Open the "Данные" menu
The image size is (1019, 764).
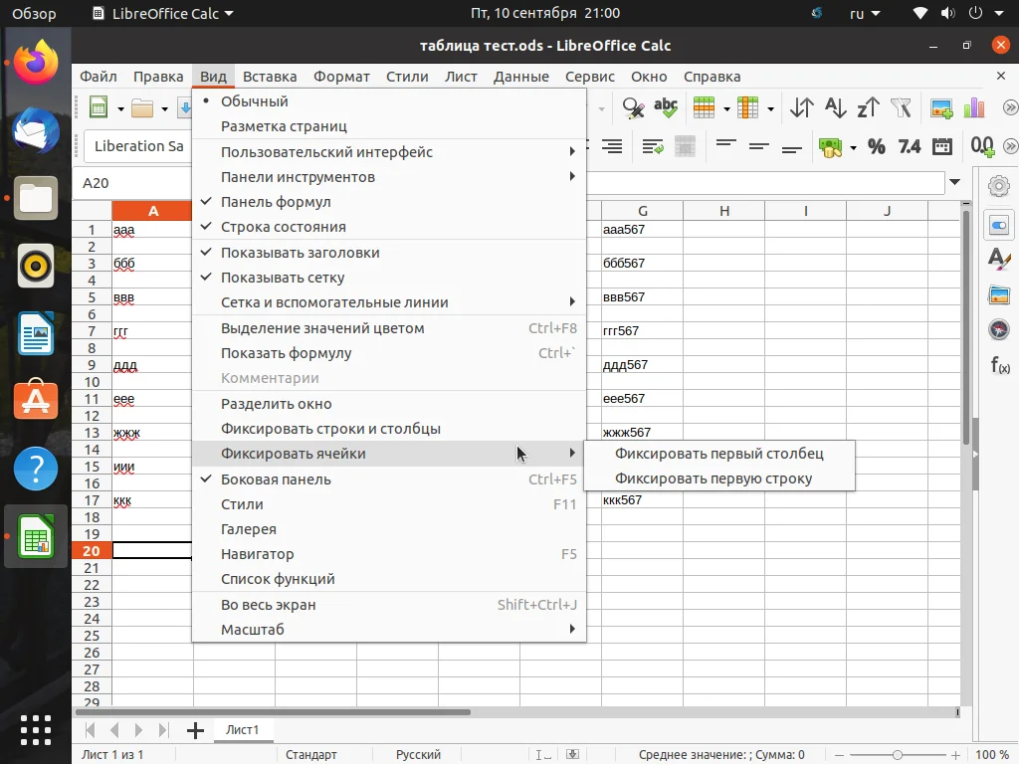tap(520, 77)
